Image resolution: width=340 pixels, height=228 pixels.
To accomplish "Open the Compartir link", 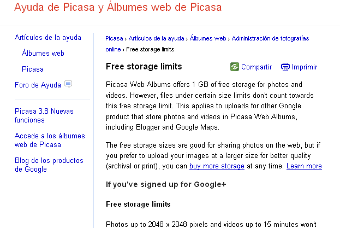I will click(x=257, y=67).
